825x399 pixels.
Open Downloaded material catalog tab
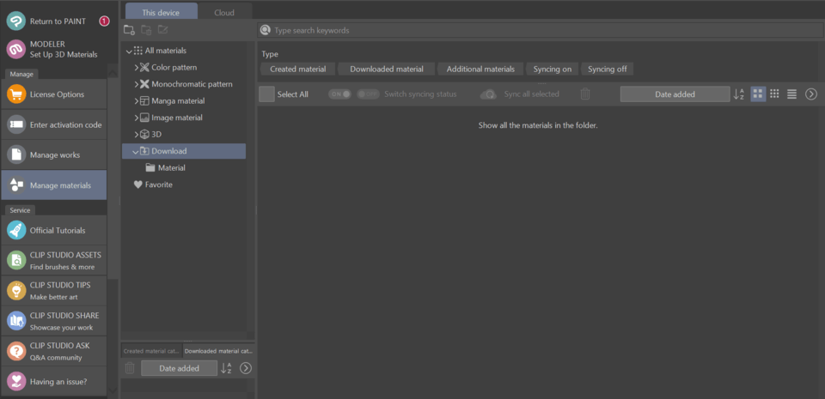click(x=218, y=350)
